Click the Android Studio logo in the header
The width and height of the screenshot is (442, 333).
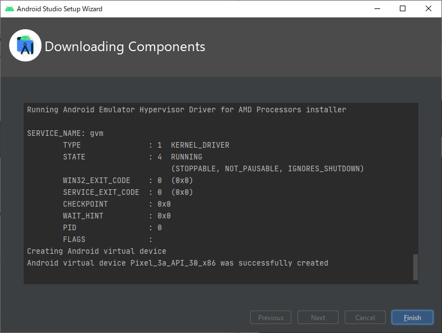coord(25,46)
